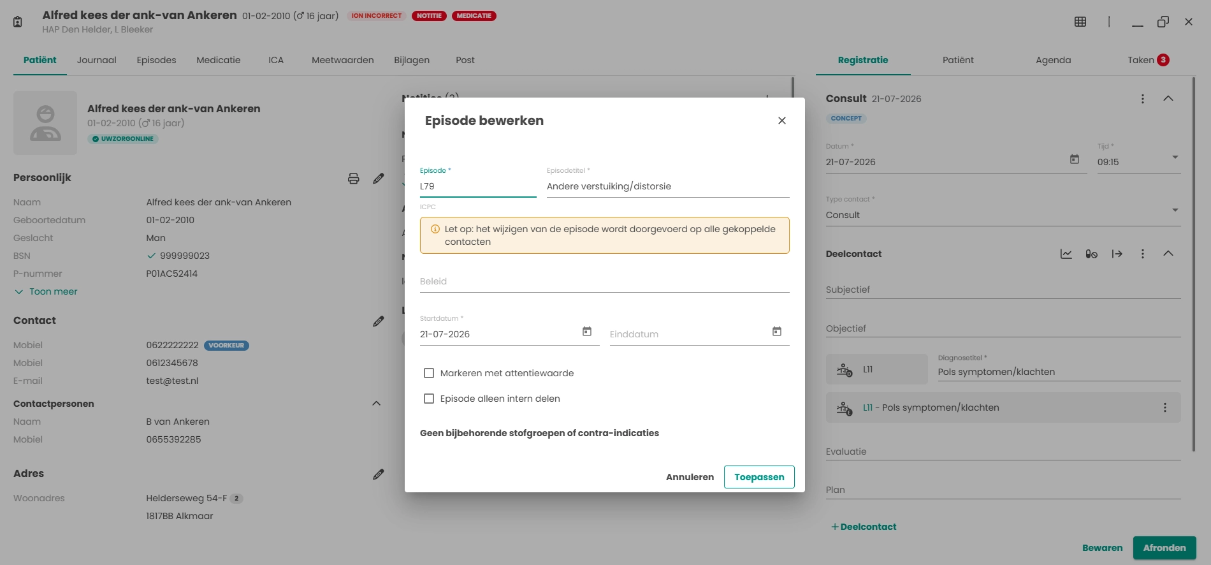The height and width of the screenshot is (565, 1211).
Task: Click the Deelcontact medication pill icon
Action: click(x=1092, y=254)
